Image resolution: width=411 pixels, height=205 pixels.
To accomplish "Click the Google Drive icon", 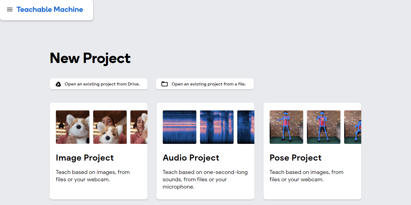I will coord(58,84).
